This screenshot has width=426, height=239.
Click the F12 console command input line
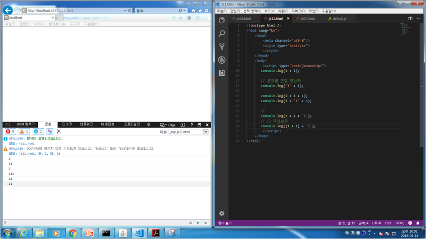pyautogui.click(x=96, y=223)
